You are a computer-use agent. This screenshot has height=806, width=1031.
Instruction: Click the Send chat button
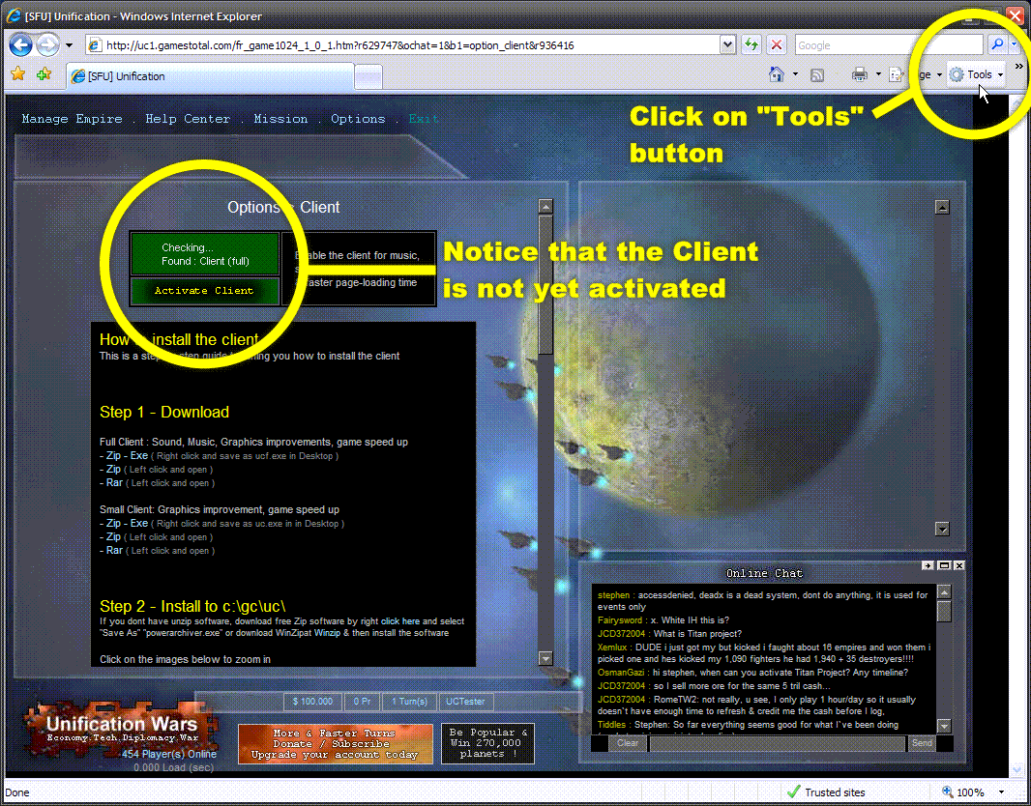pyautogui.click(x=922, y=743)
